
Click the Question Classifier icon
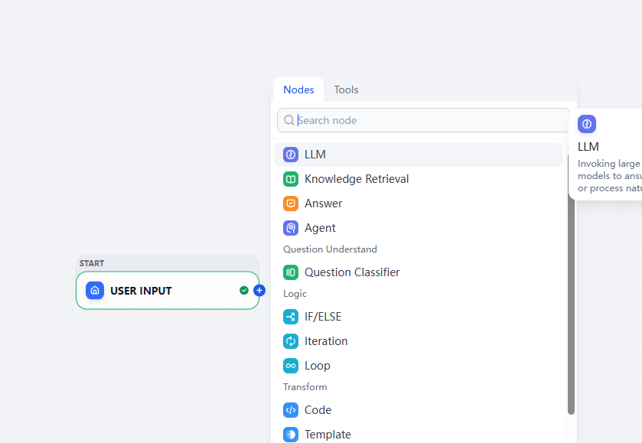[291, 272]
